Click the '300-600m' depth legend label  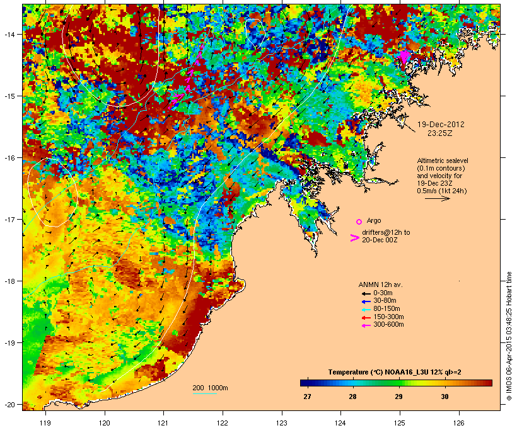(388, 325)
